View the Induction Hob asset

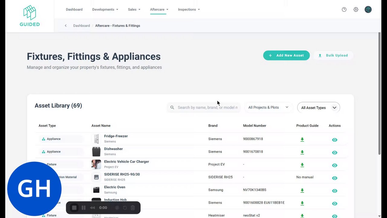point(334,203)
